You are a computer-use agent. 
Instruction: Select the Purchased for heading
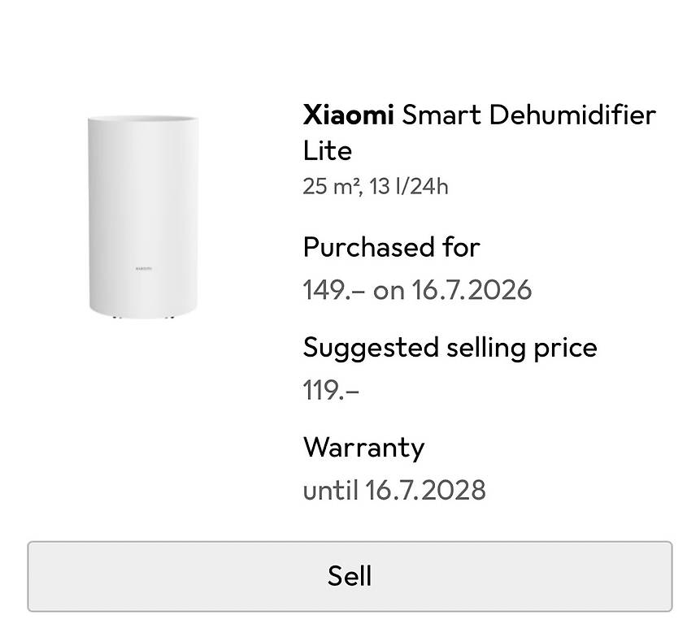392,247
